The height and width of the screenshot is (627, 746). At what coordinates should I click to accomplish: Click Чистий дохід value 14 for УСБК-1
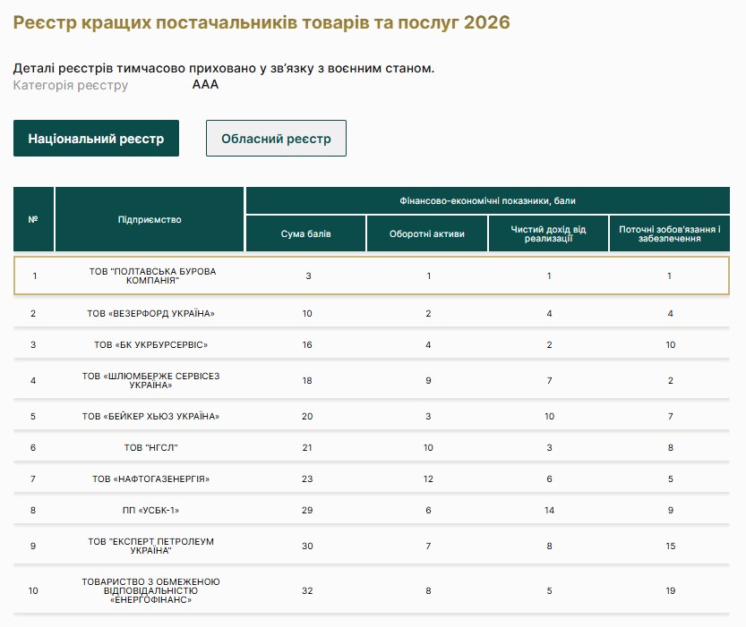click(x=550, y=510)
